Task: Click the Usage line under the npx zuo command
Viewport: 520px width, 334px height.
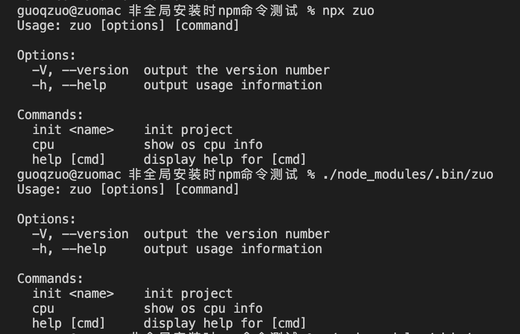Action: coord(128,26)
